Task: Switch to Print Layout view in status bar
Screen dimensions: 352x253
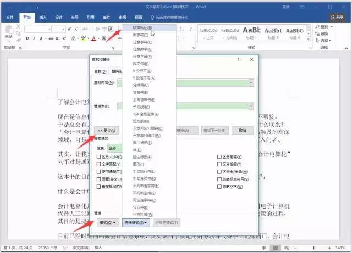Action: (275, 248)
